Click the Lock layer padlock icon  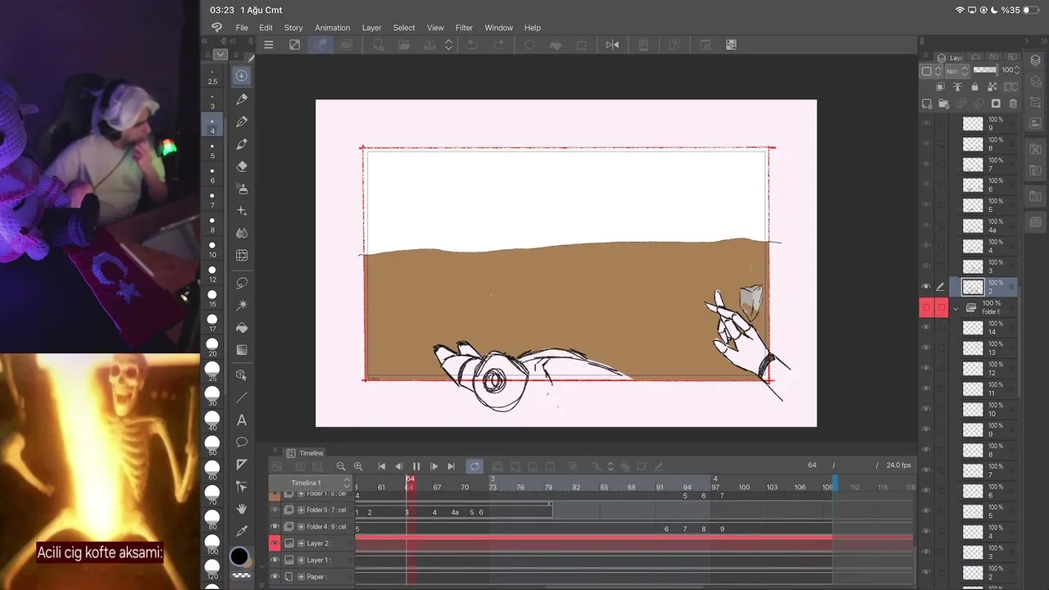tap(974, 87)
